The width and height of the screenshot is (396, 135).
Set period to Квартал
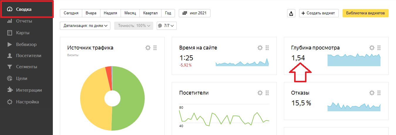click(x=150, y=13)
